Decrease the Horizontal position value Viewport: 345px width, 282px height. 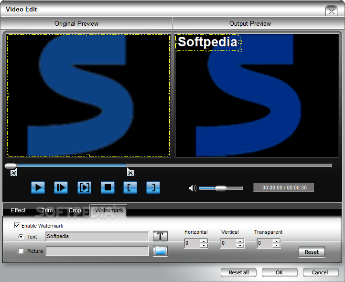click(x=204, y=246)
